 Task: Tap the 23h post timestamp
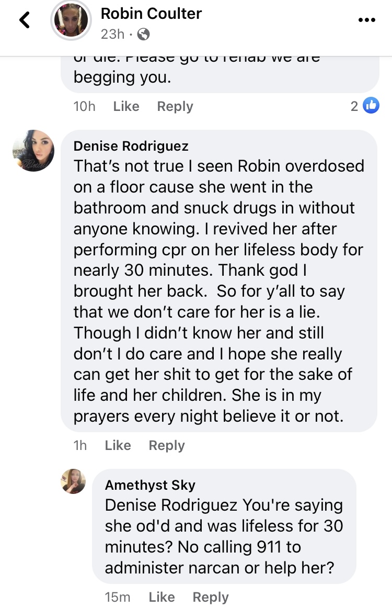click(x=112, y=34)
